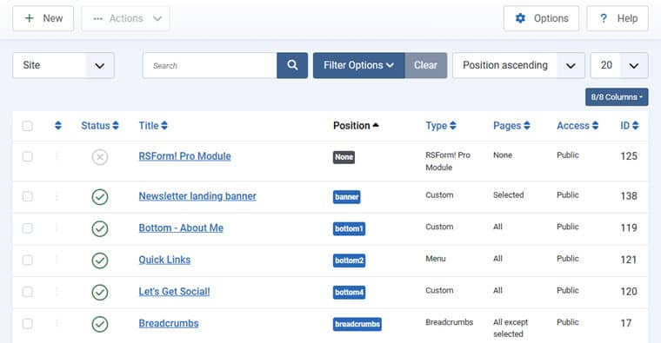The image size is (661, 343).
Task: Click the magnifying glass search icon
Action: click(x=292, y=65)
